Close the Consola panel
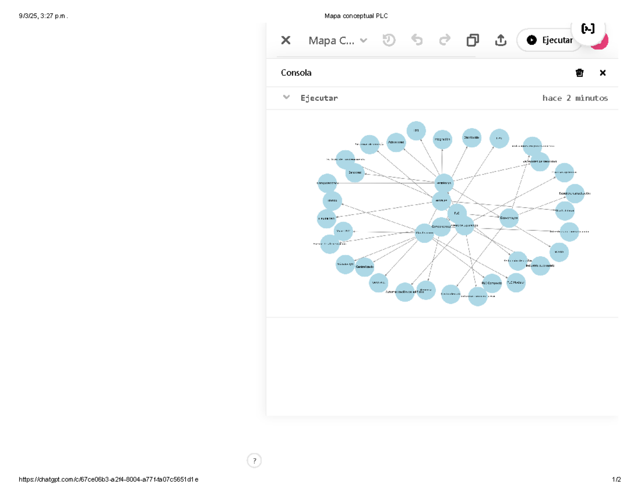 point(603,73)
